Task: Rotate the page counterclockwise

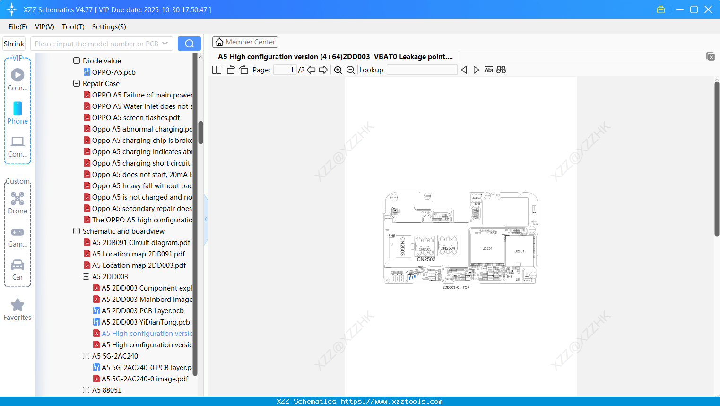Action: tap(231, 70)
